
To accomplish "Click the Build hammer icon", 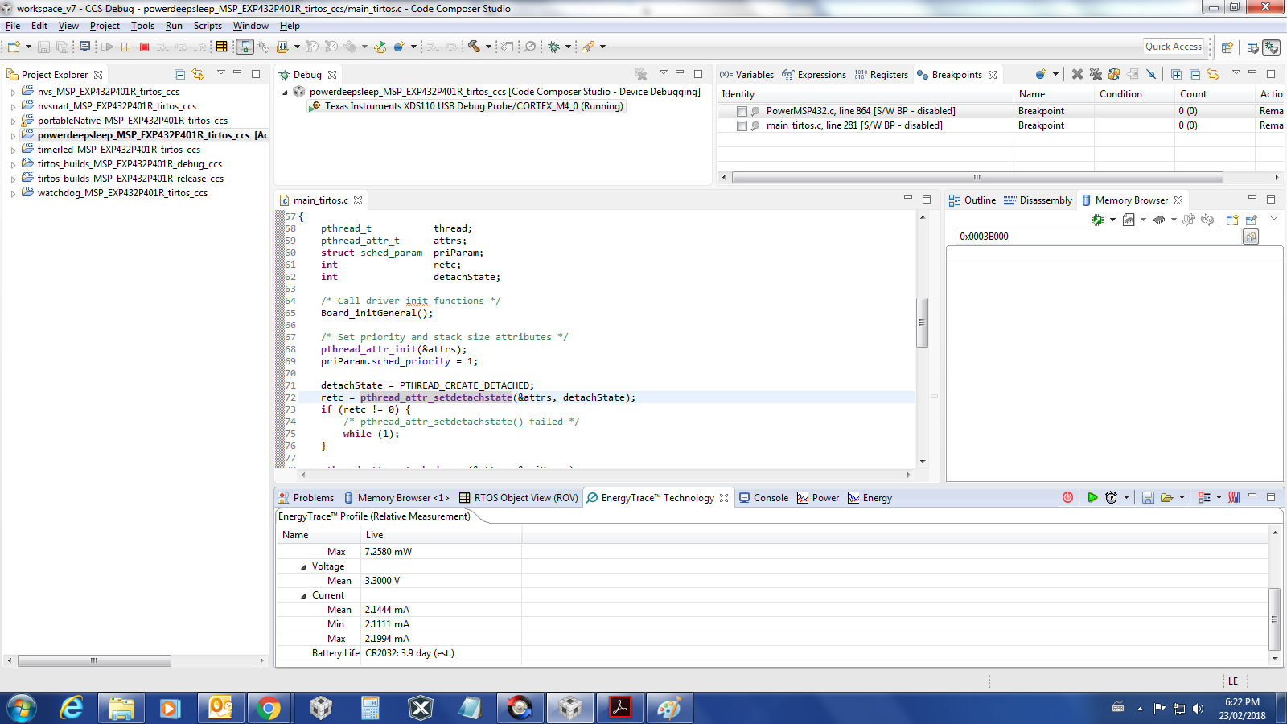I will (475, 47).
